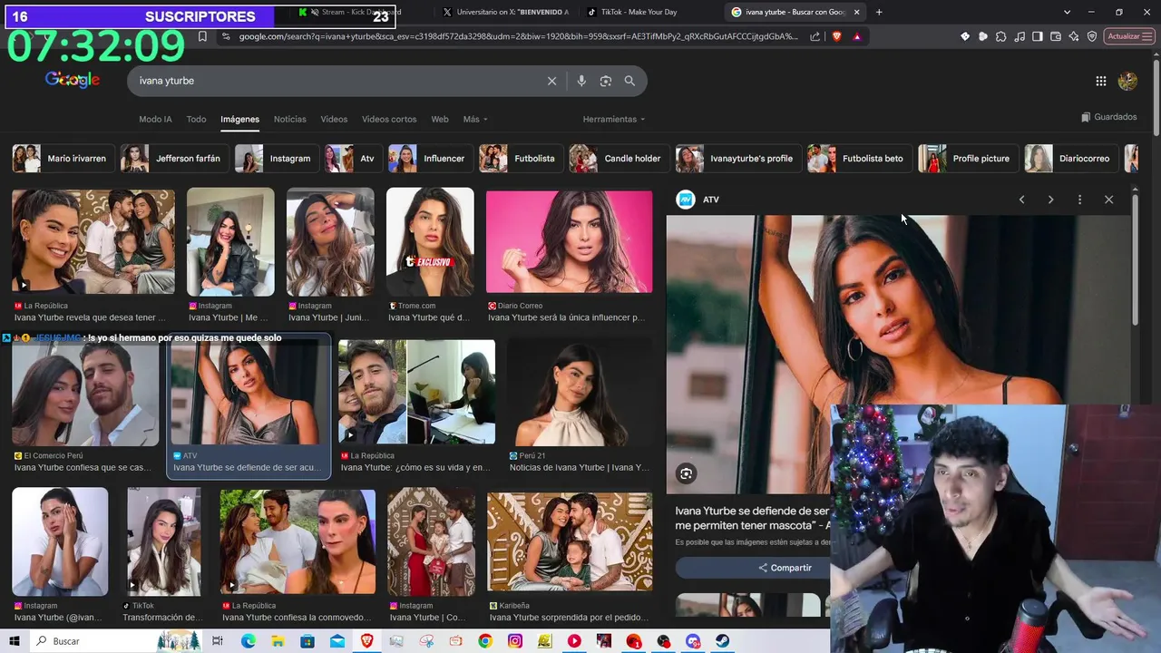Open the Perú 21 image result
1161x653 pixels.
pyautogui.click(x=580, y=393)
